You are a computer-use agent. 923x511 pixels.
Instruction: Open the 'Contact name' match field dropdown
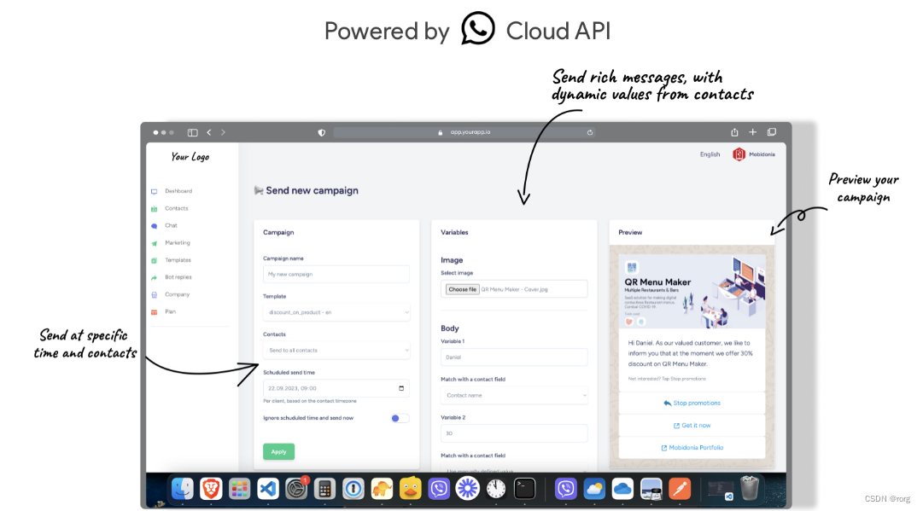(x=514, y=395)
